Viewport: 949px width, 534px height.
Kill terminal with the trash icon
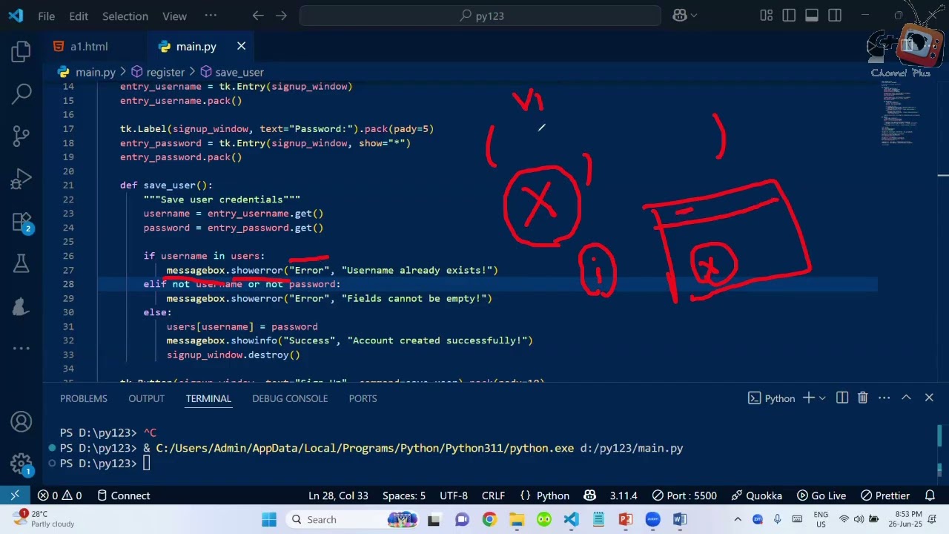click(x=862, y=398)
